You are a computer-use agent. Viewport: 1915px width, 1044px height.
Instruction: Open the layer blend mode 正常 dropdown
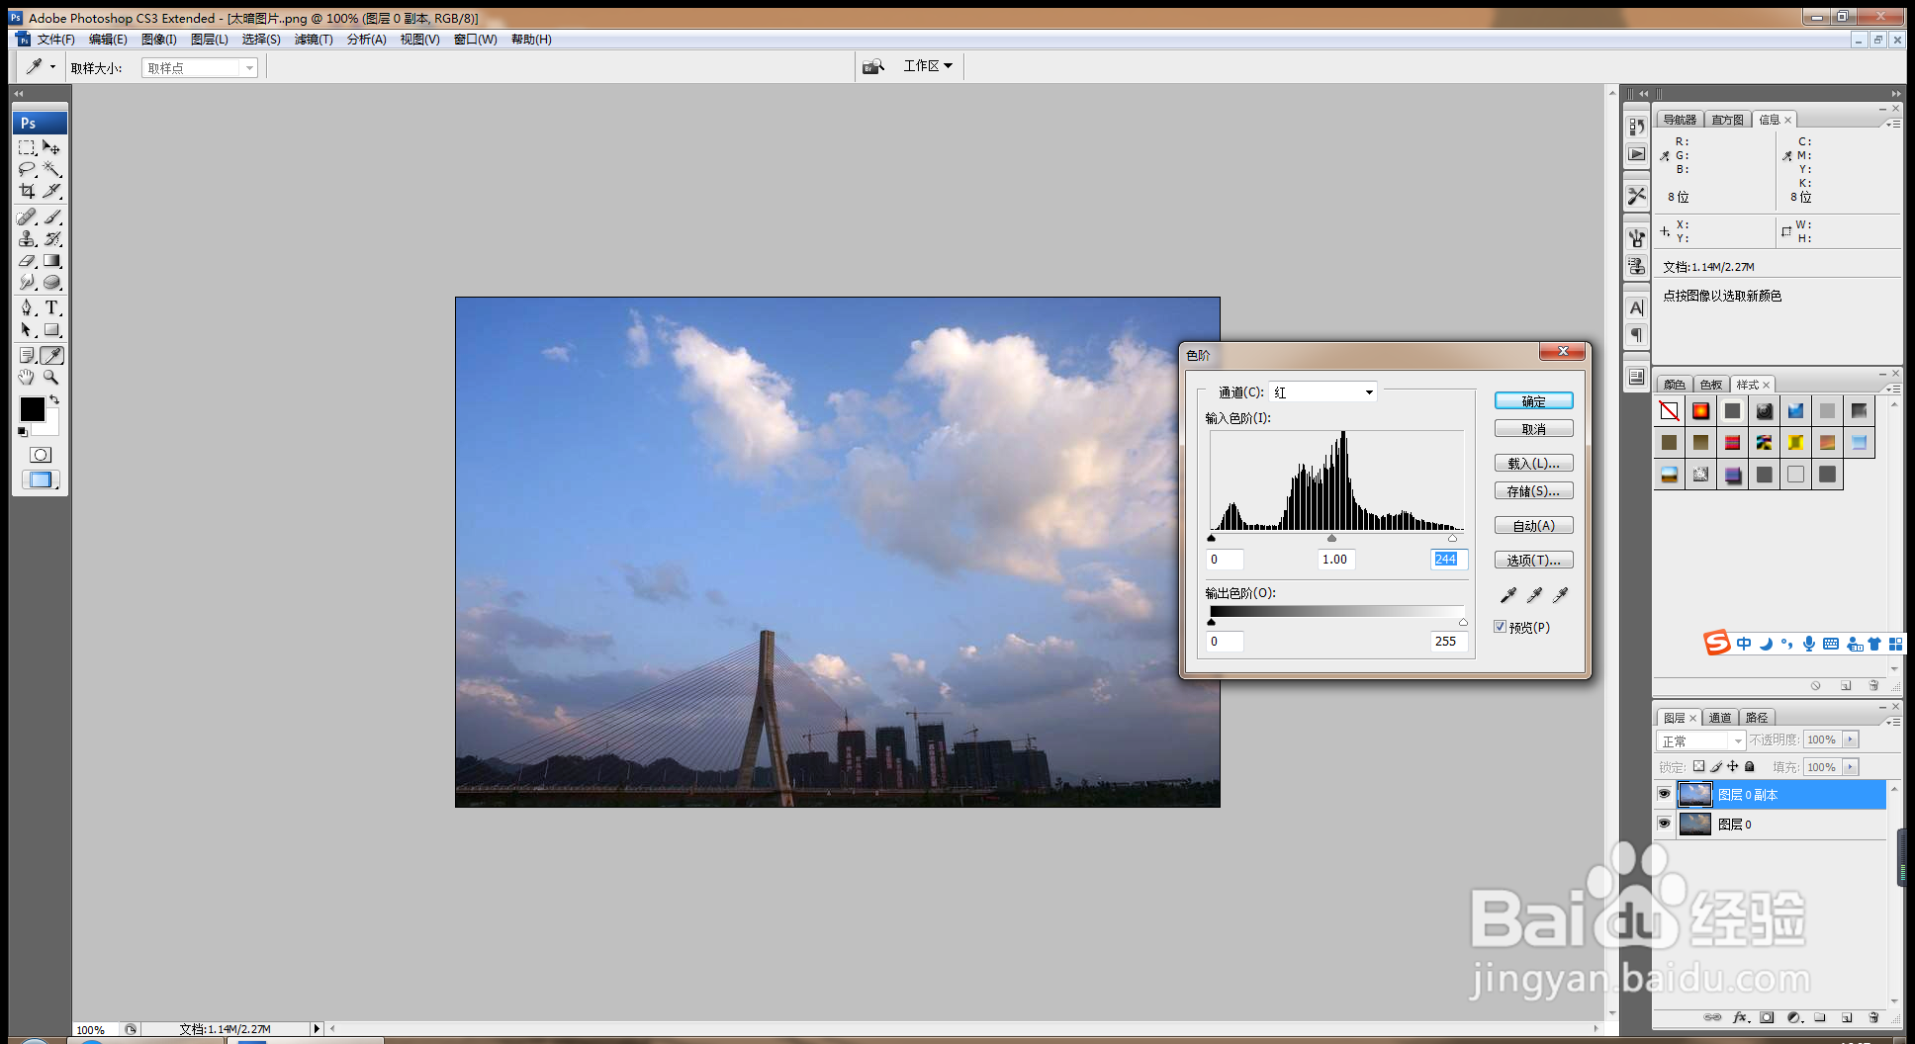[x=1700, y=740]
